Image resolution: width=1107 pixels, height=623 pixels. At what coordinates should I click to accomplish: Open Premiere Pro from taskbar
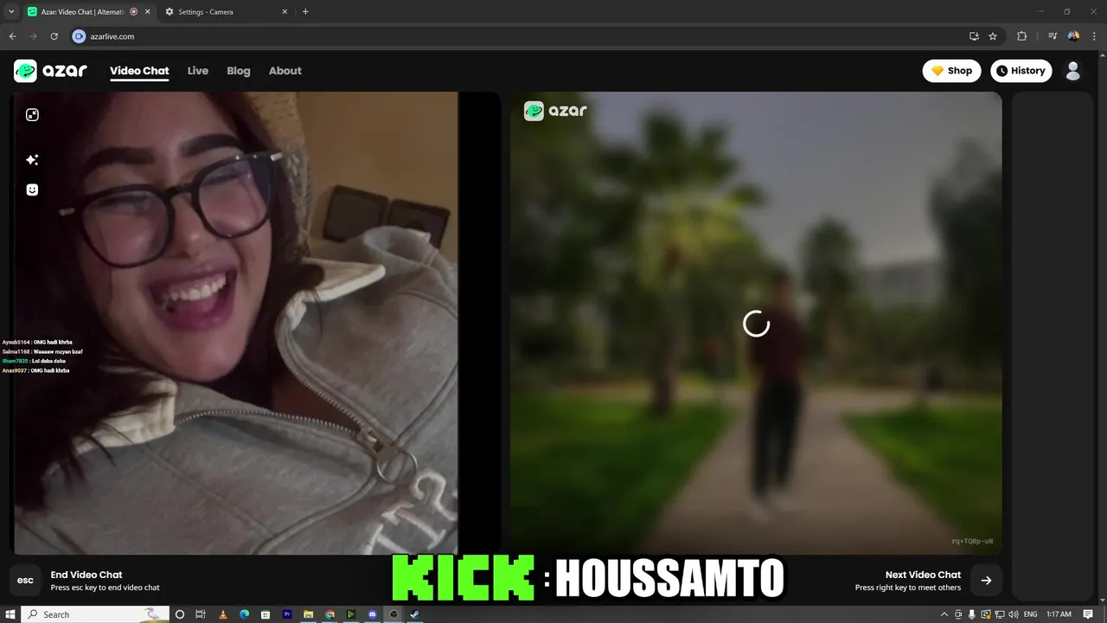click(x=287, y=614)
